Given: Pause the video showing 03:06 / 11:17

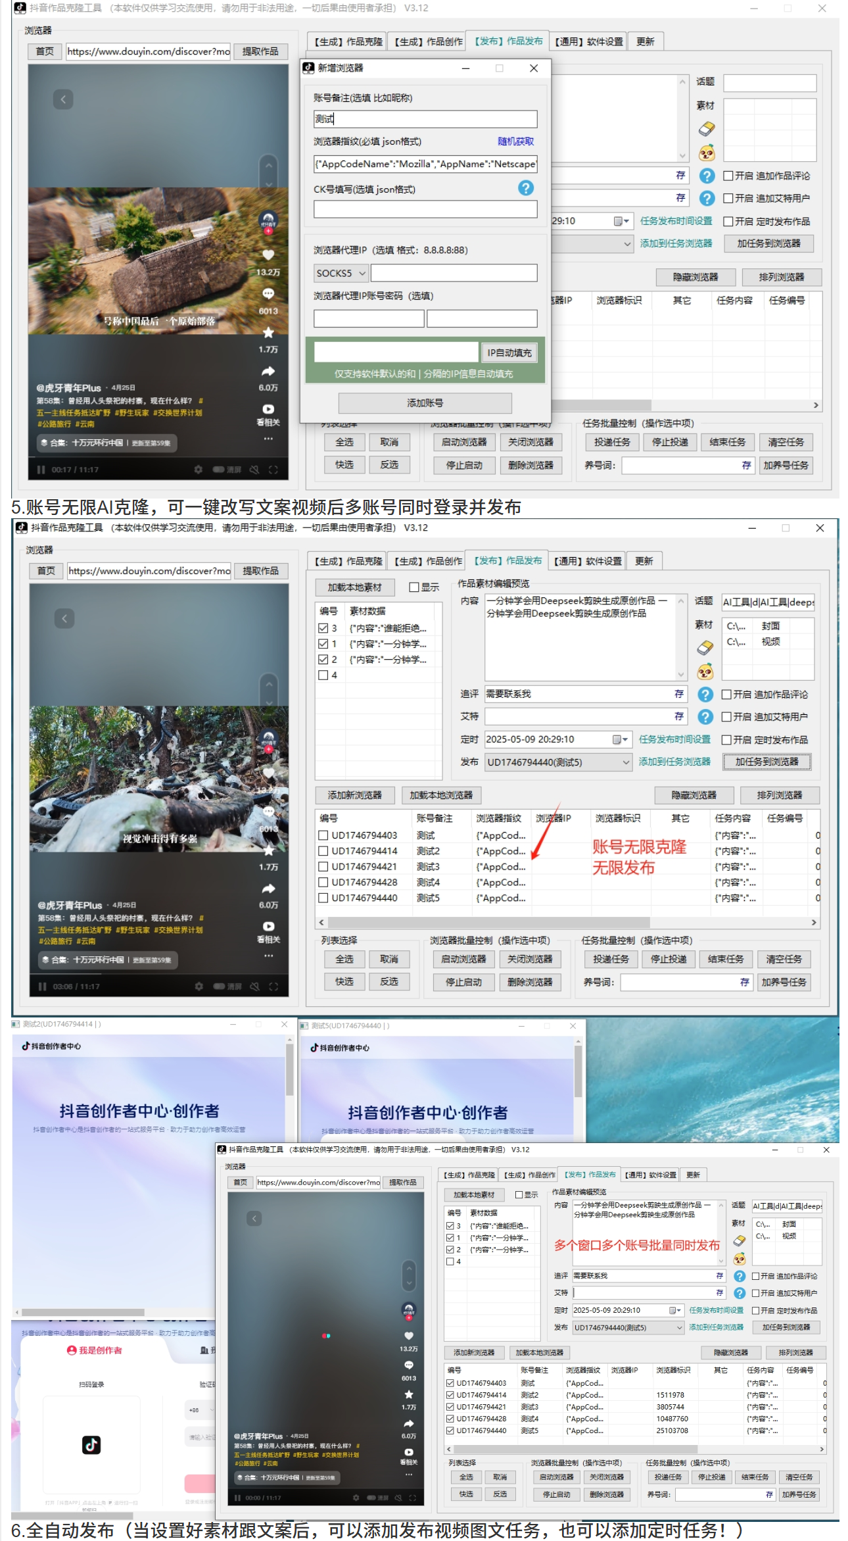Looking at the screenshot, I should (x=43, y=987).
